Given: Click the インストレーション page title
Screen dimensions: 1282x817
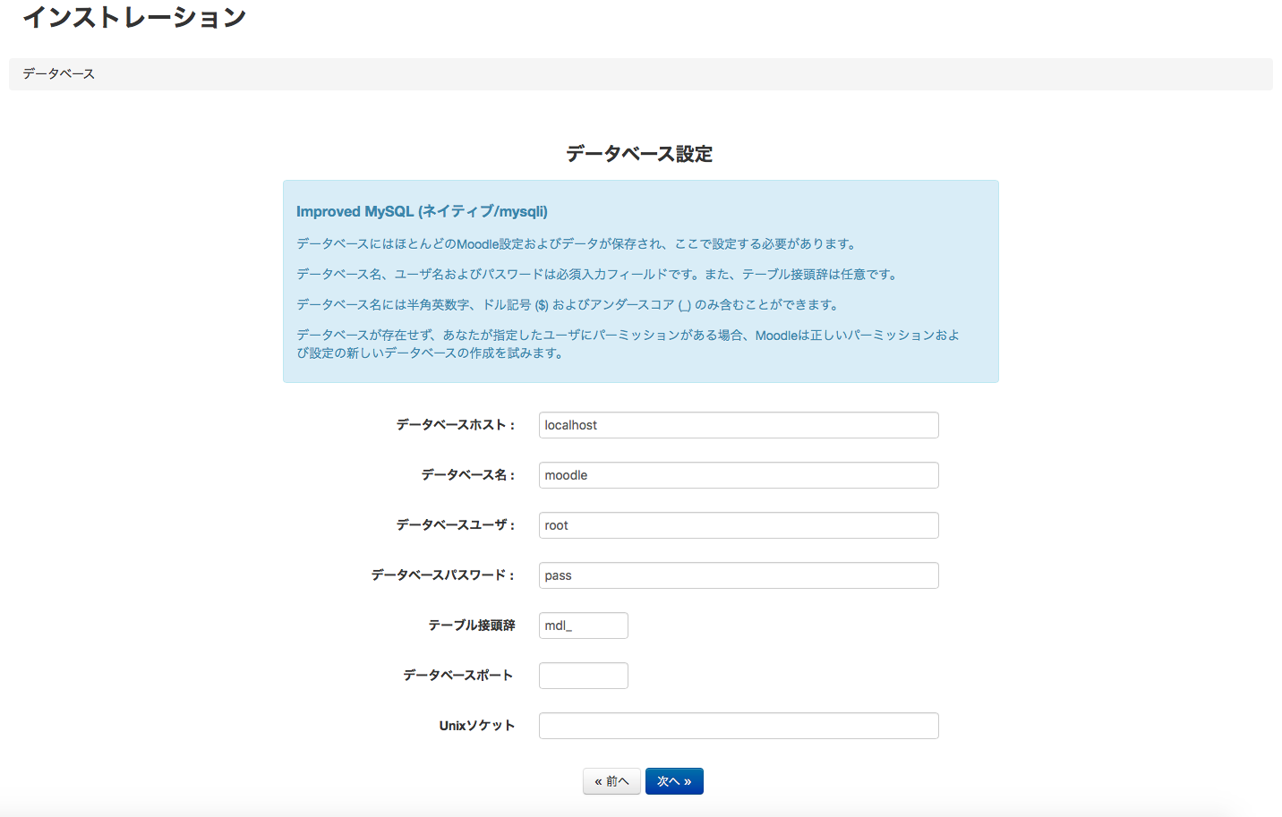Looking at the screenshot, I should pyautogui.click(x=134, y=18).
